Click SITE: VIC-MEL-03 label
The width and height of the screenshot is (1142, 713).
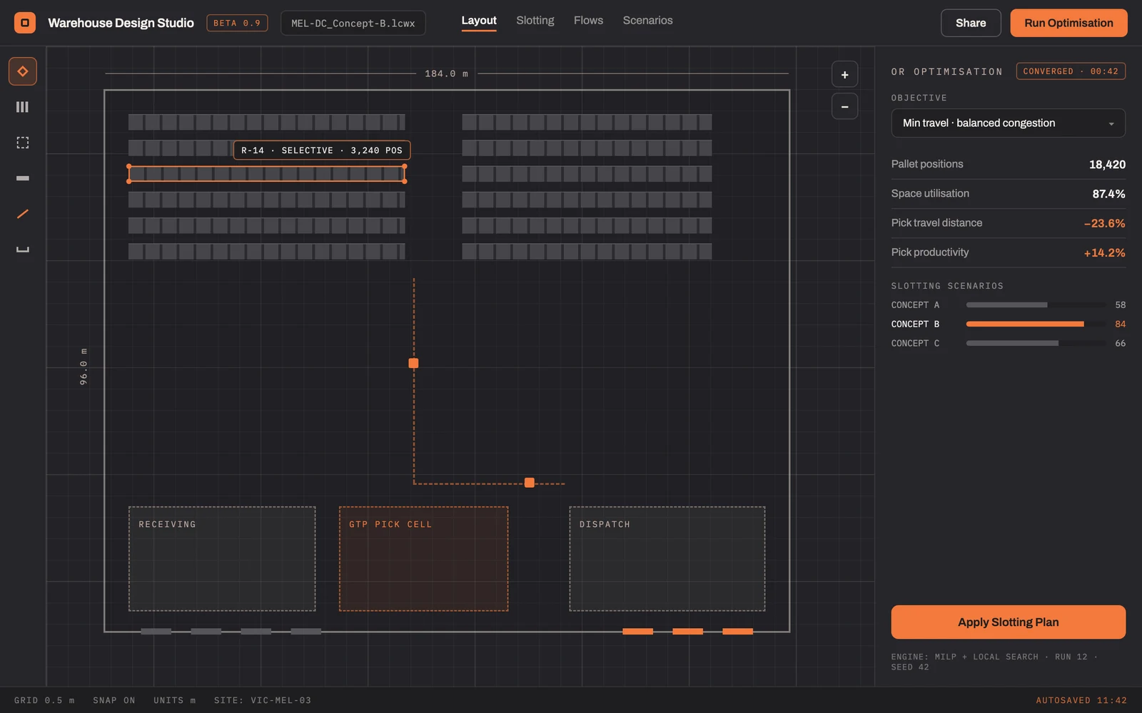[x=263, y=700]
